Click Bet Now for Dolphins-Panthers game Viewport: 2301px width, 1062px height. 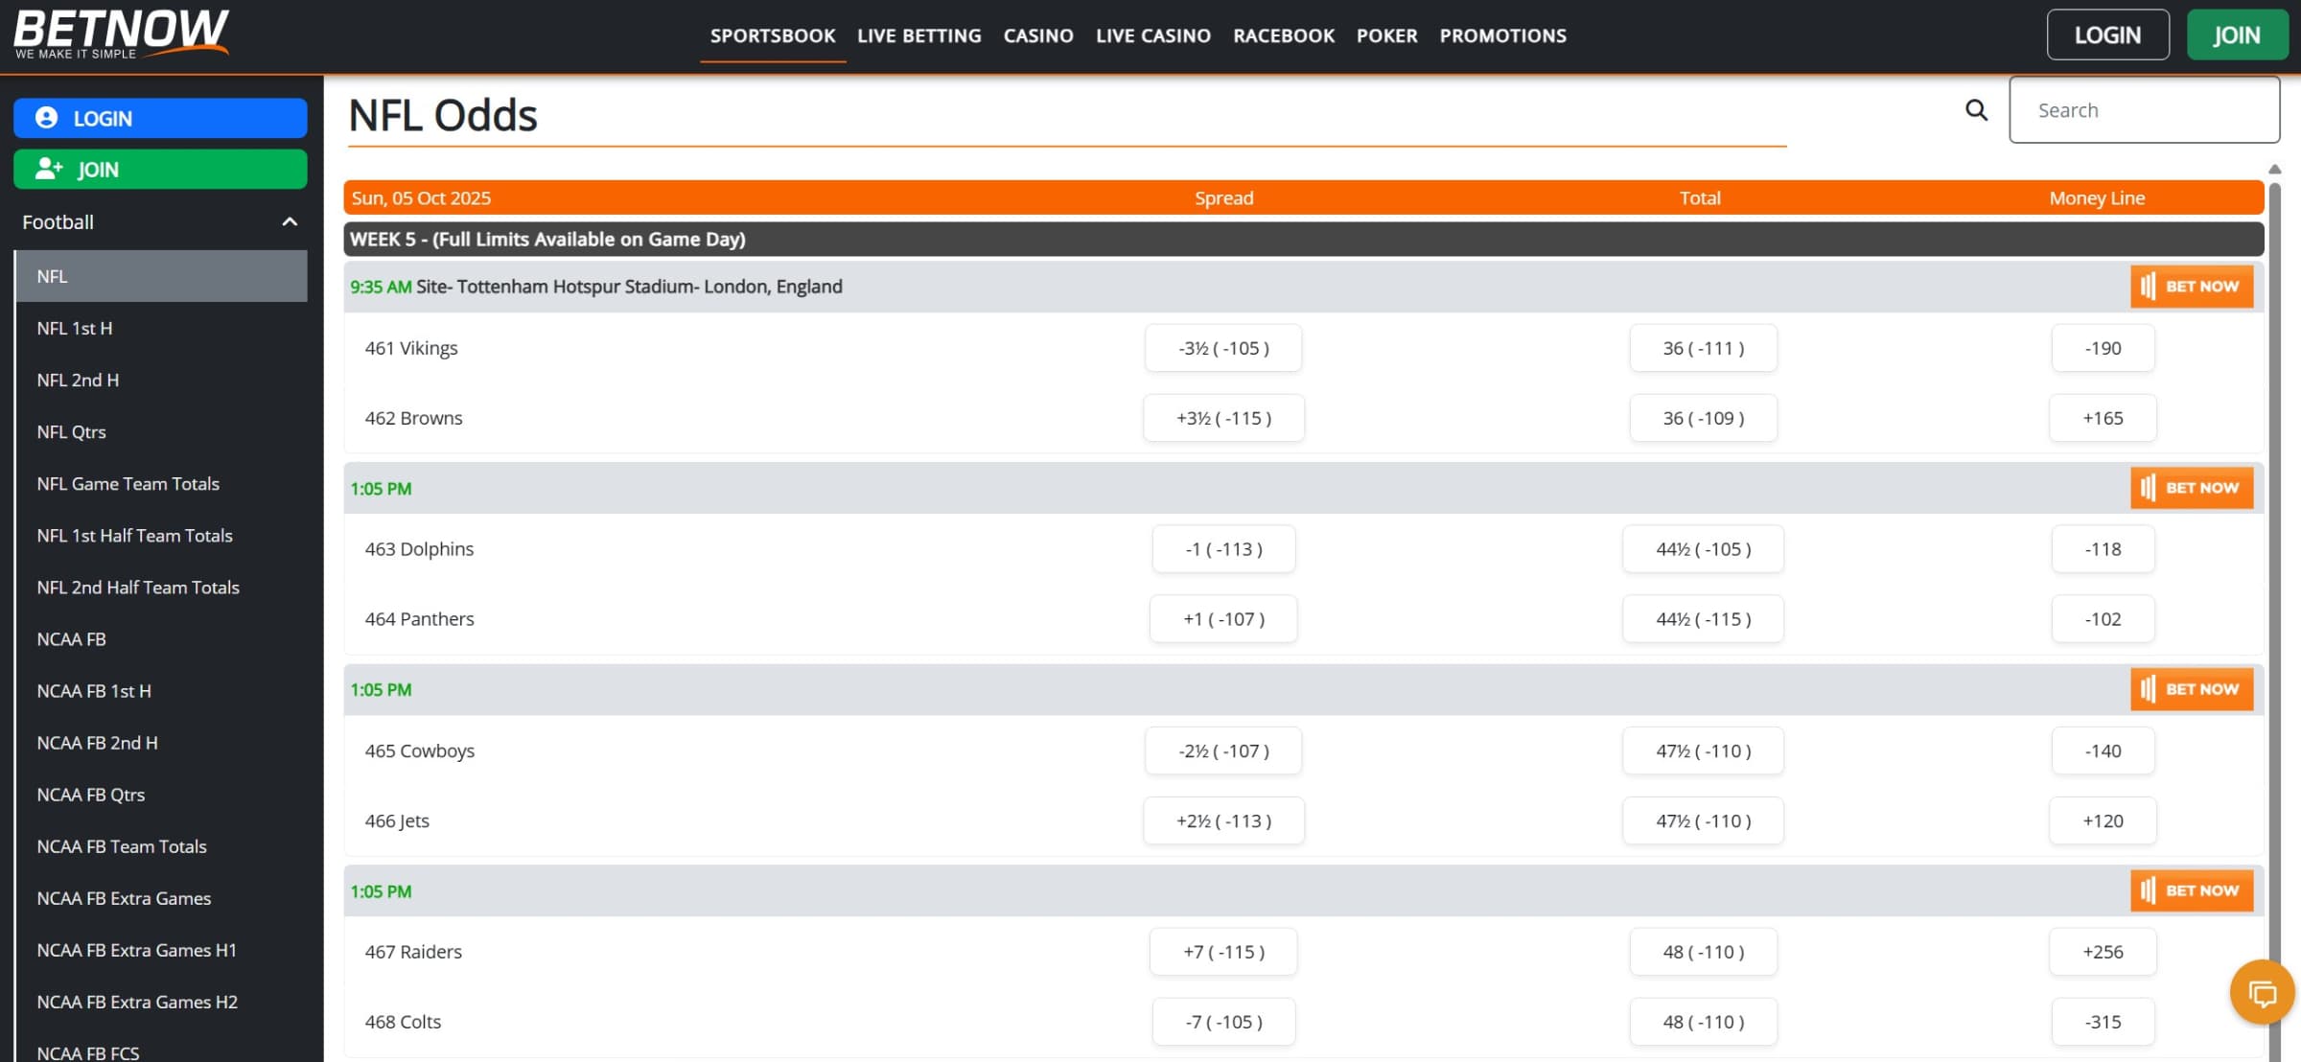2191,488
